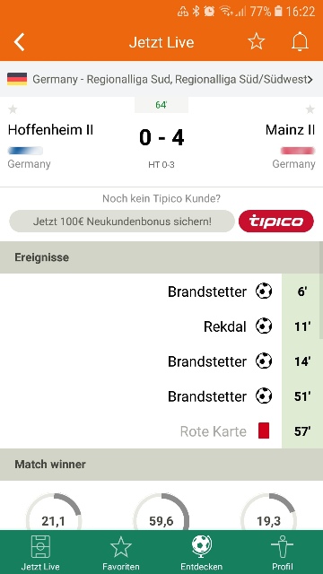Tap the Rote Karte red card icon

pyautogui.click(x=264, y=430)
